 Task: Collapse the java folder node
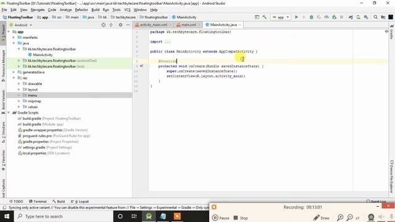coord(14,43)
